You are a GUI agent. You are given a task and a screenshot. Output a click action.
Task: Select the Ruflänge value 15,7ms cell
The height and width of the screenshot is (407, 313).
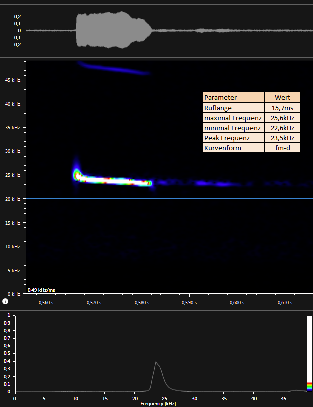[x=282, y=108]
